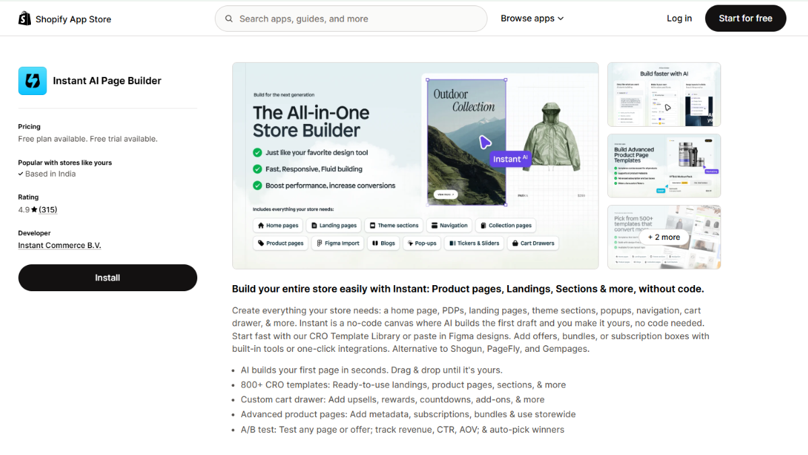This screenshot has height=455, width=808.
Task: Click the 'Build your entire store easily' heading
Action: [468, 289]
